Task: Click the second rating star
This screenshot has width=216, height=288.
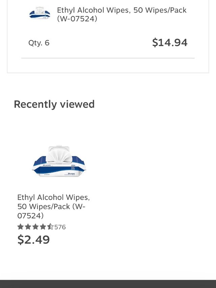Action: coord(28,227)
